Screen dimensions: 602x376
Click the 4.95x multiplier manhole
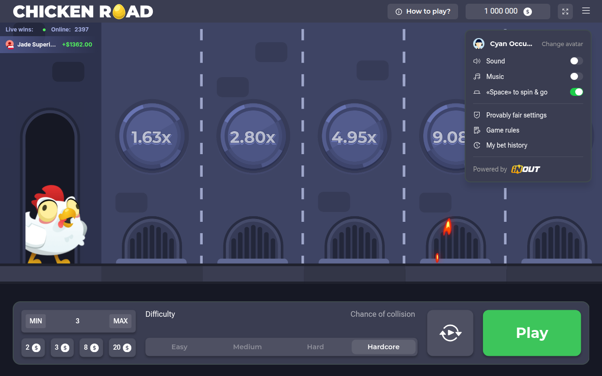pos(354,137)
